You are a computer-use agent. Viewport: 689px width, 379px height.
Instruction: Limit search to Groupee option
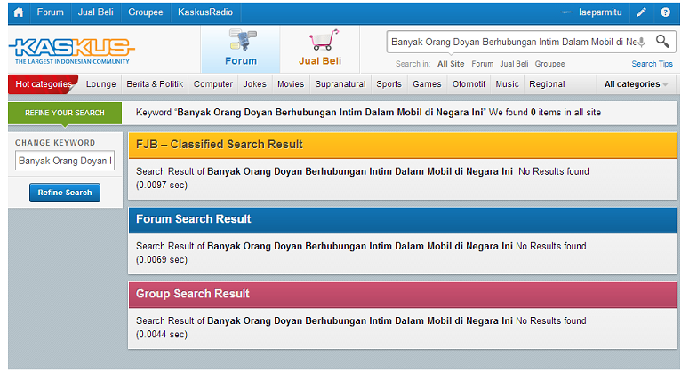(549, 64)
